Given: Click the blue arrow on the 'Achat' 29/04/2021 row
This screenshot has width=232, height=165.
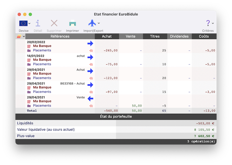Looking at the screenshot, I should coord(90,71).
